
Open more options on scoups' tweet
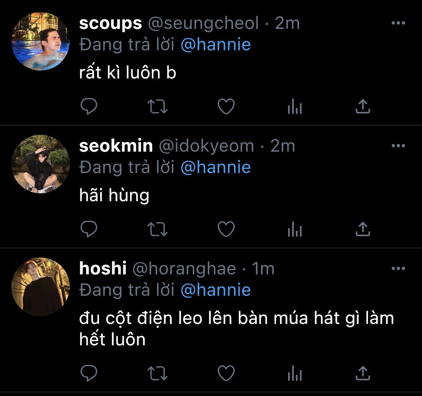click(398, 23)
